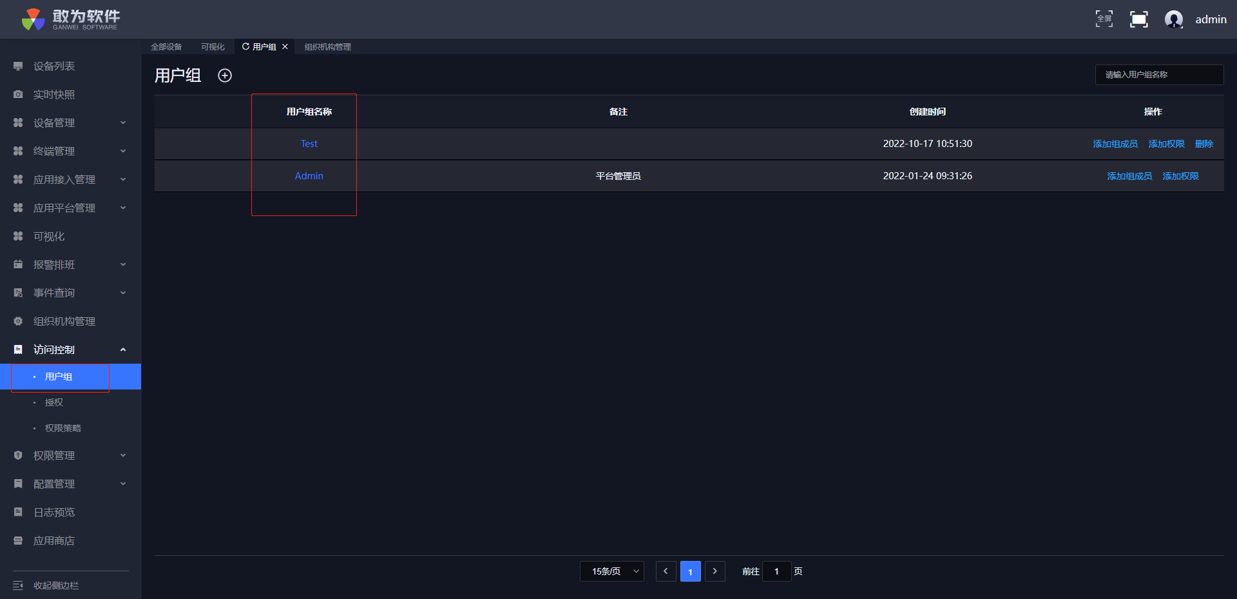The width and height of the screenshot is (1237, 599).
Task: Click the 设备管理 sidebar icon
Action: [18, 123]
